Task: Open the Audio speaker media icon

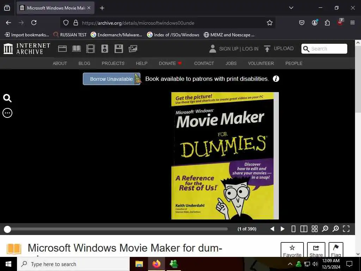Action: (x=104, y=49)
